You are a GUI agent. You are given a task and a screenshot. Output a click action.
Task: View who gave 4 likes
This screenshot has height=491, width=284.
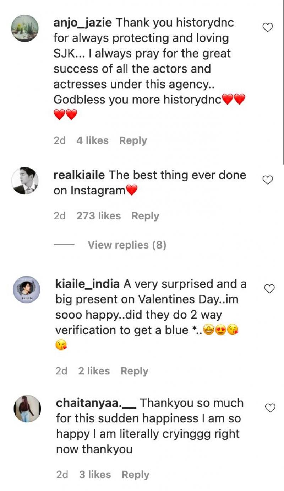click(92, 140)
